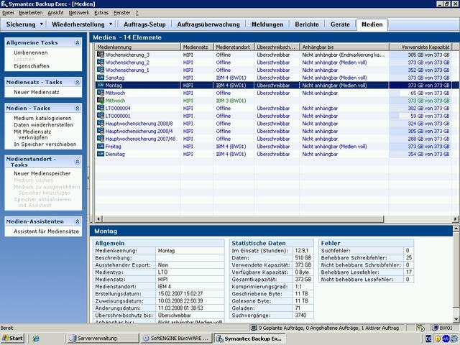Click the Hauptwochensicherung 2008/8 media icon
This screenshot has width=460, height=345.
101,123
